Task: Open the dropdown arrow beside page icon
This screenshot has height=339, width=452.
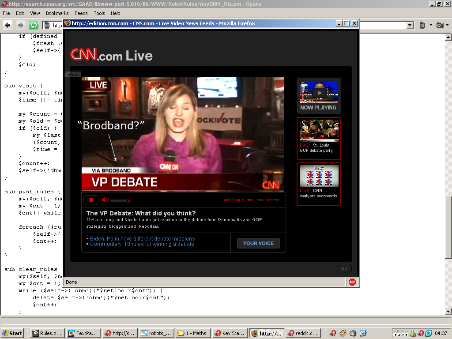Action: (431, 25)
